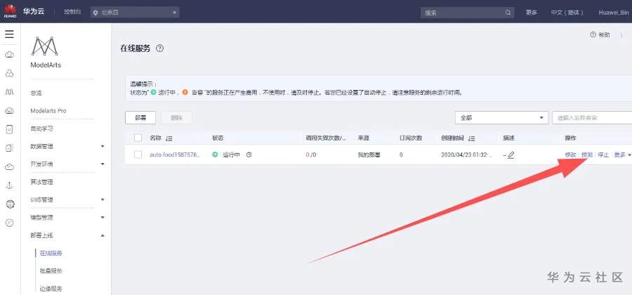Click the 状态 column header

pyautogui.click(x=218, y=138)
